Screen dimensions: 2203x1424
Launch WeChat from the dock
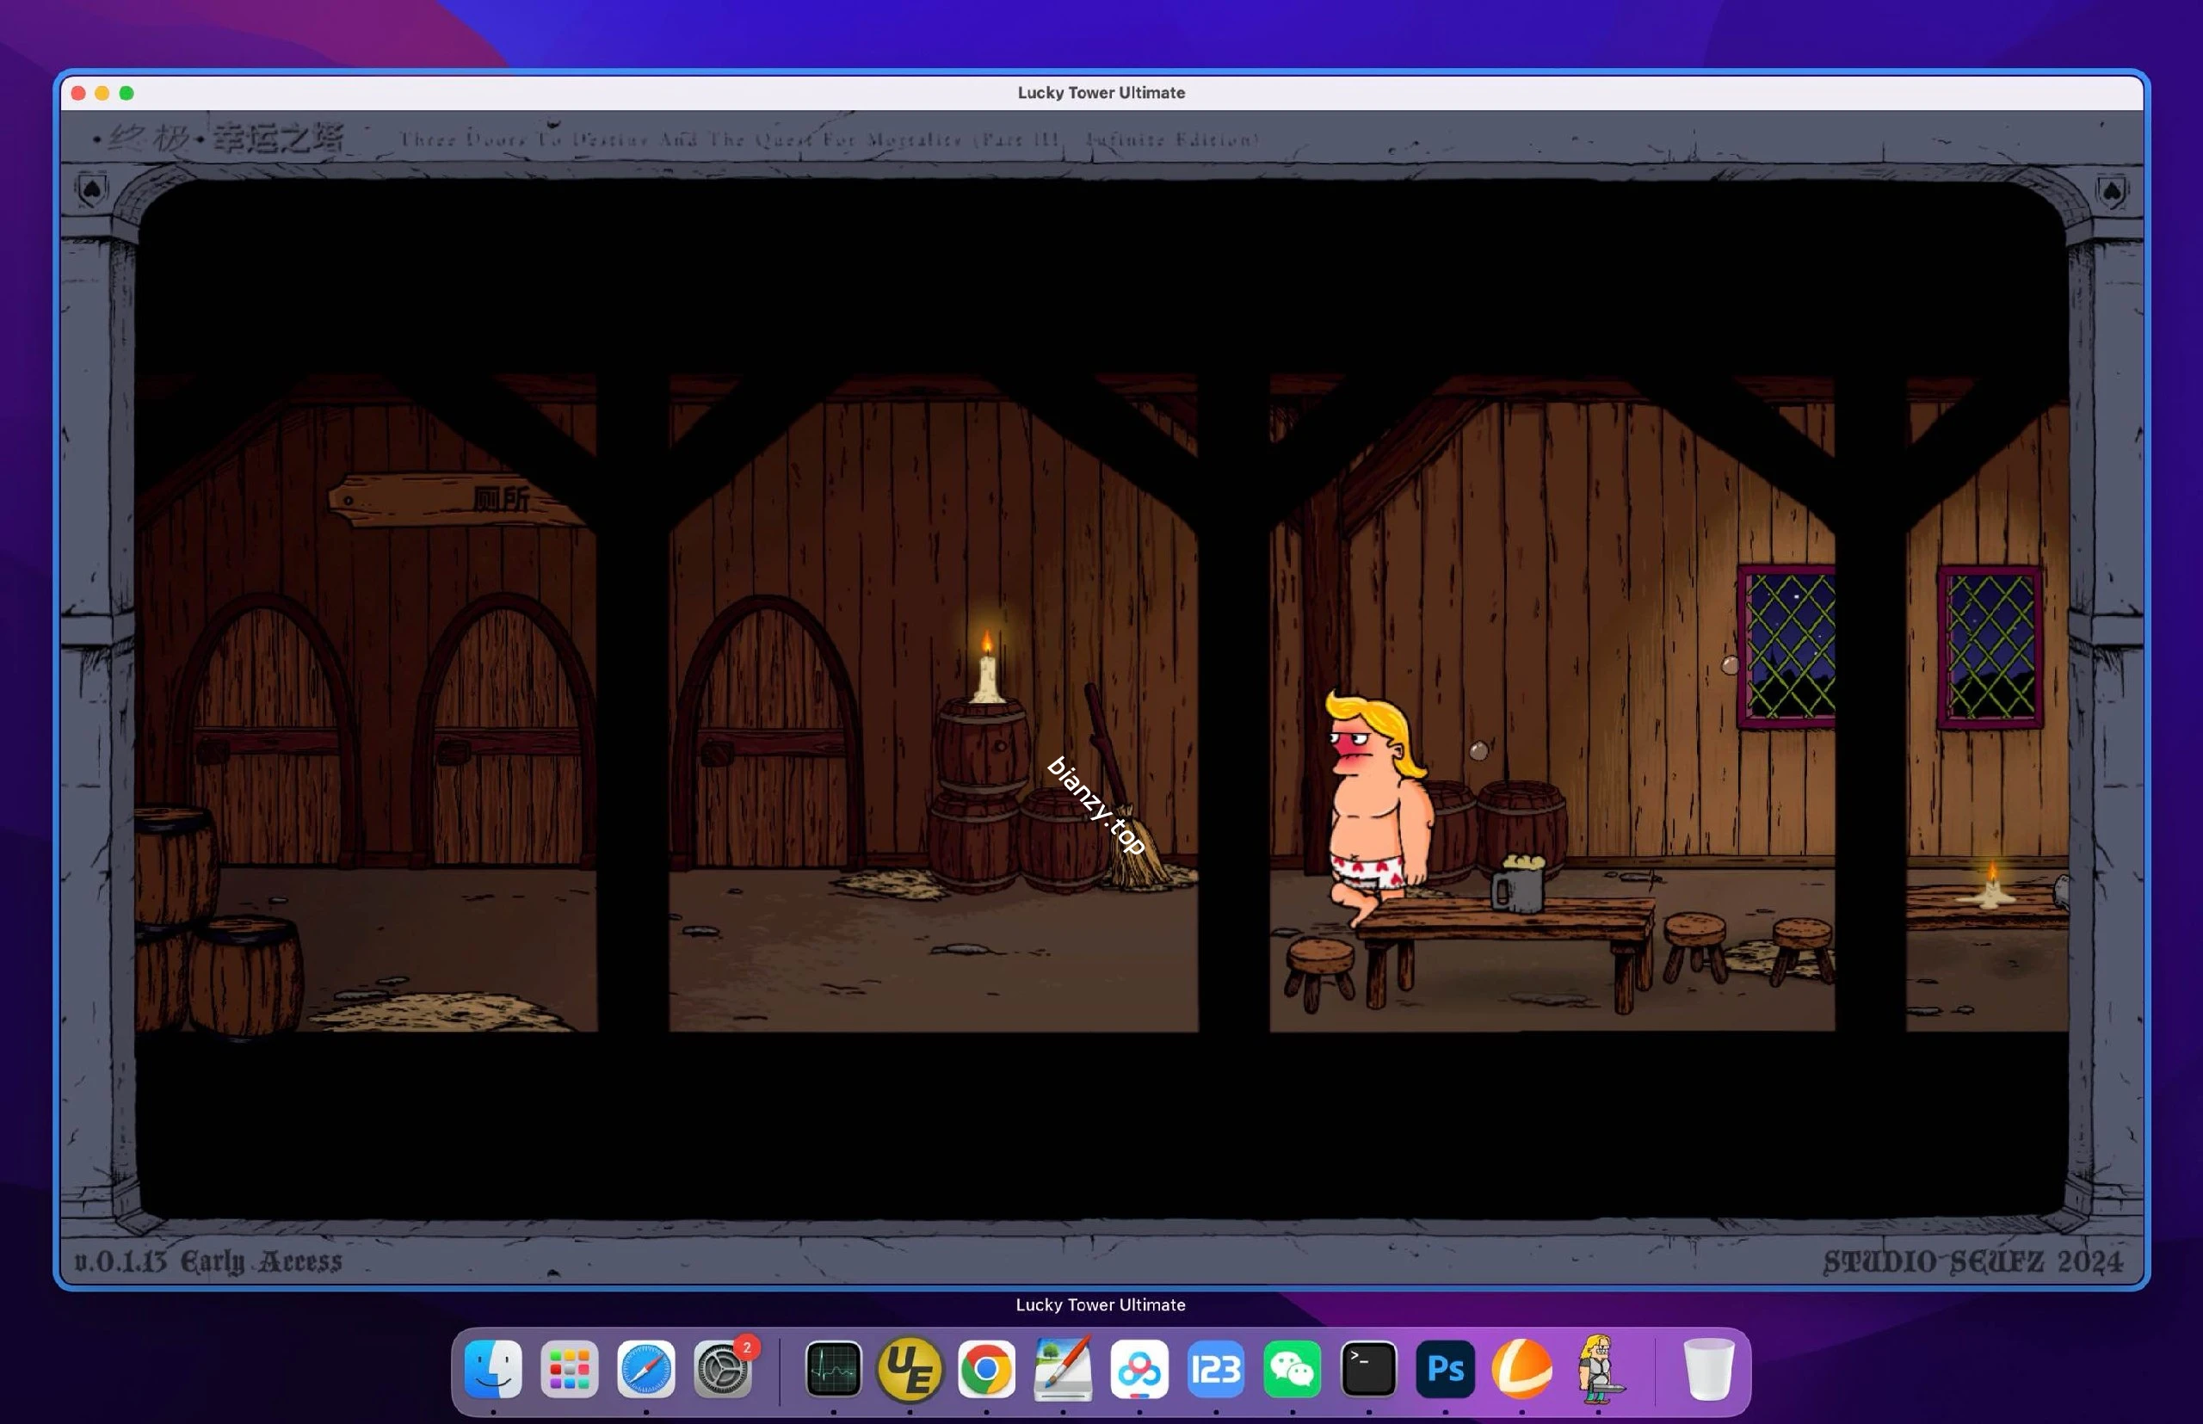[1293, 1369]
